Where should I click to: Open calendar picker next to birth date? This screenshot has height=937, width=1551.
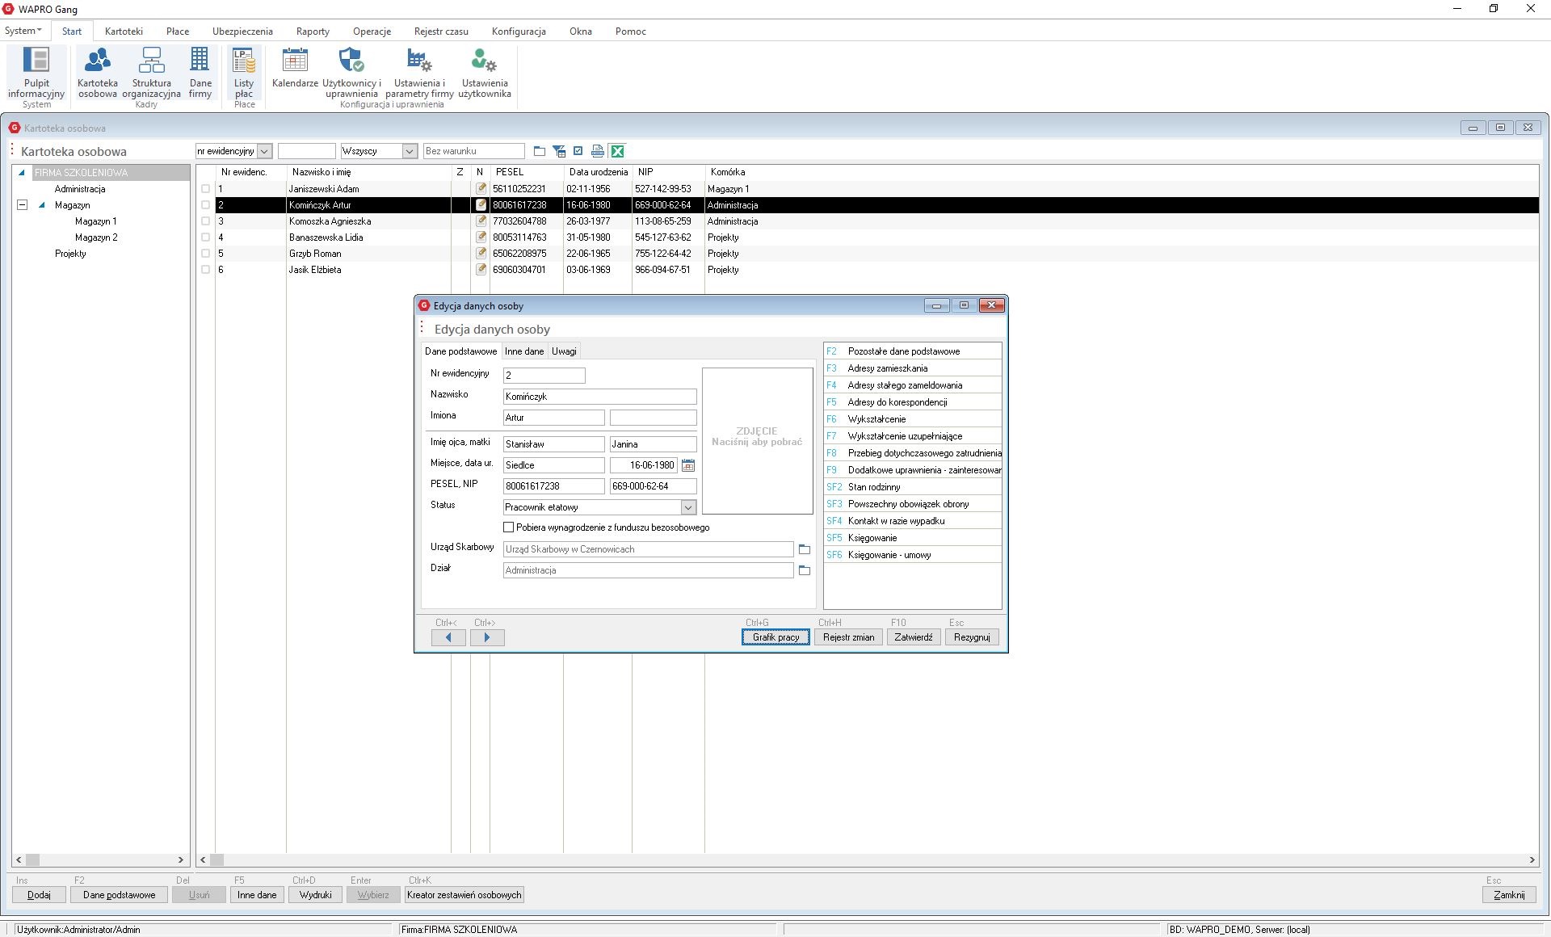click(688, 465)
